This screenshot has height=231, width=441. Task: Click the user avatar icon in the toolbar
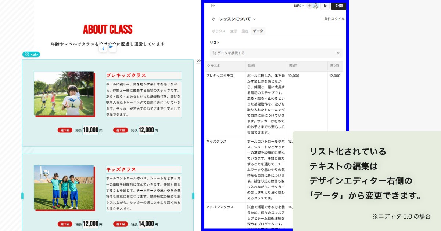(316, 6)
